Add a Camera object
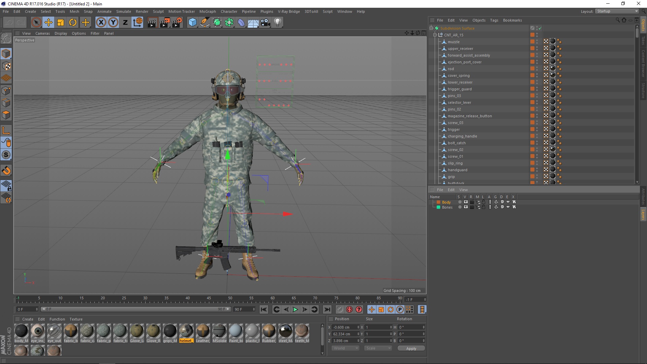The width and height of the screenshot is (647, 364). [266, 23]
